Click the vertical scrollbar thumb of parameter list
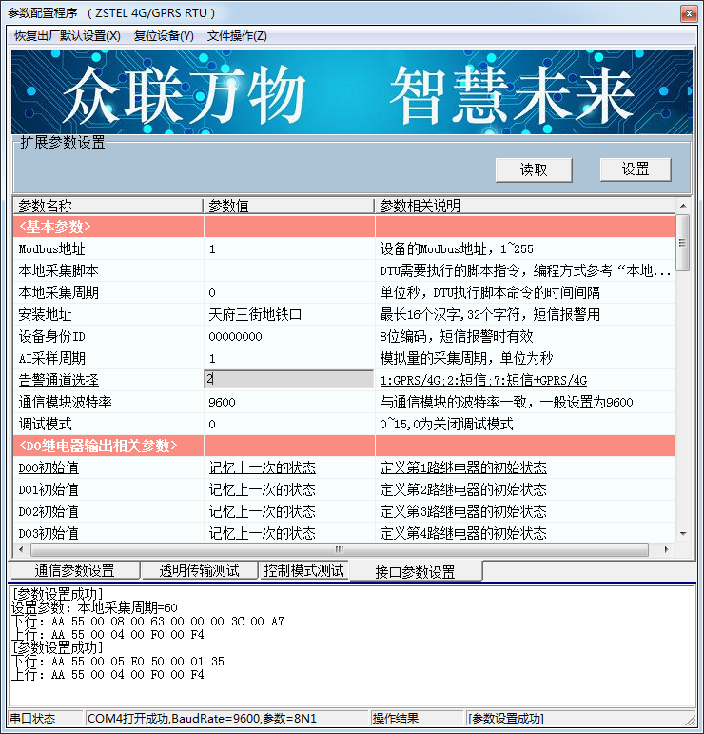Viewport: 704px width, 734px height. [683, 243]
